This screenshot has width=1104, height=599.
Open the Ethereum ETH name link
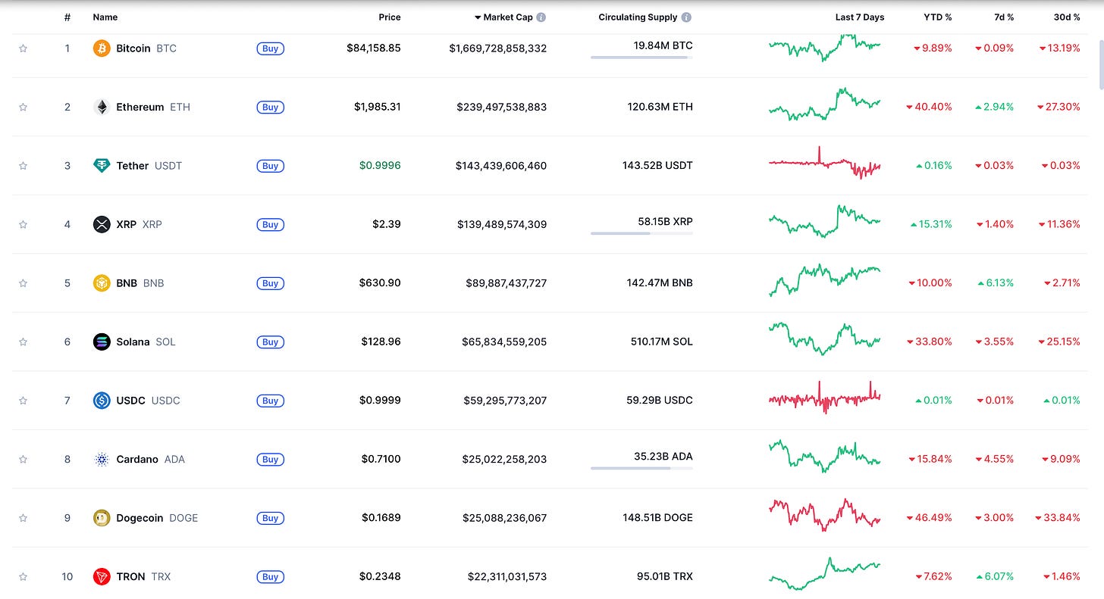click(153, 107)
